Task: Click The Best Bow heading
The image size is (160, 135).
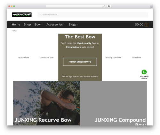Action: coord(80,37)
